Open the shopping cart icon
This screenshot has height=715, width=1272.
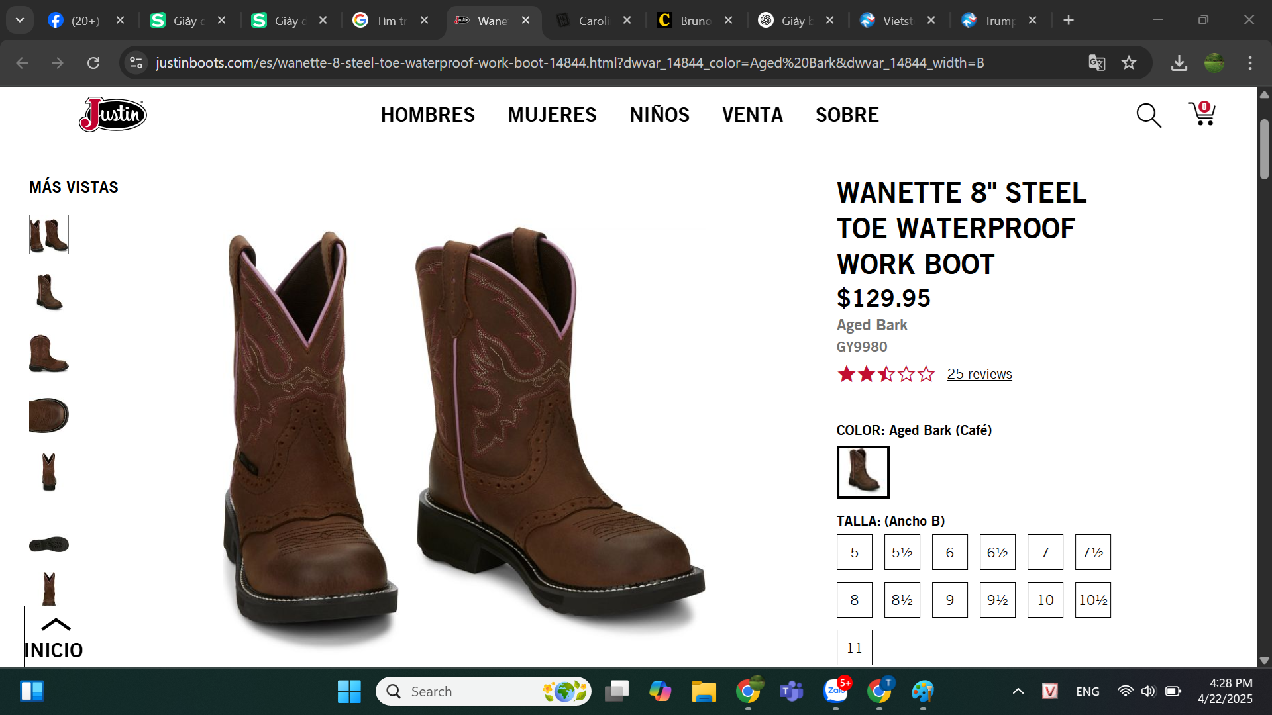pyautogui.click(x=1202, y=114)
